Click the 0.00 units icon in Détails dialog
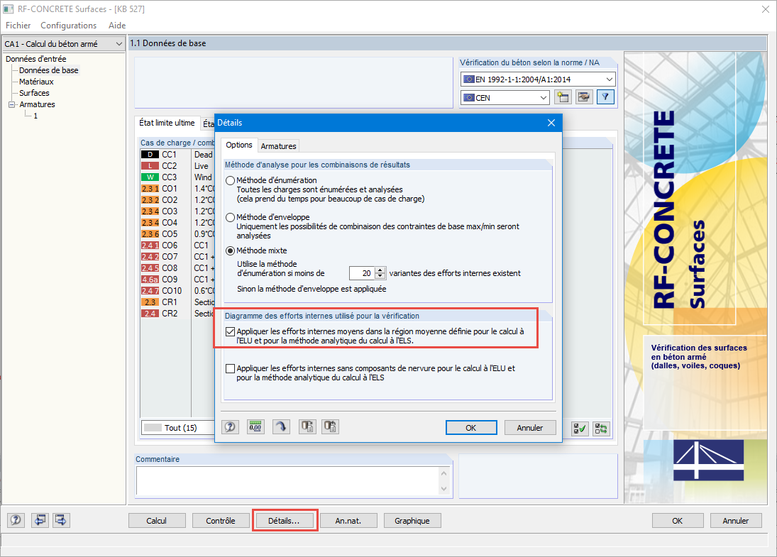 pos(255,426)
